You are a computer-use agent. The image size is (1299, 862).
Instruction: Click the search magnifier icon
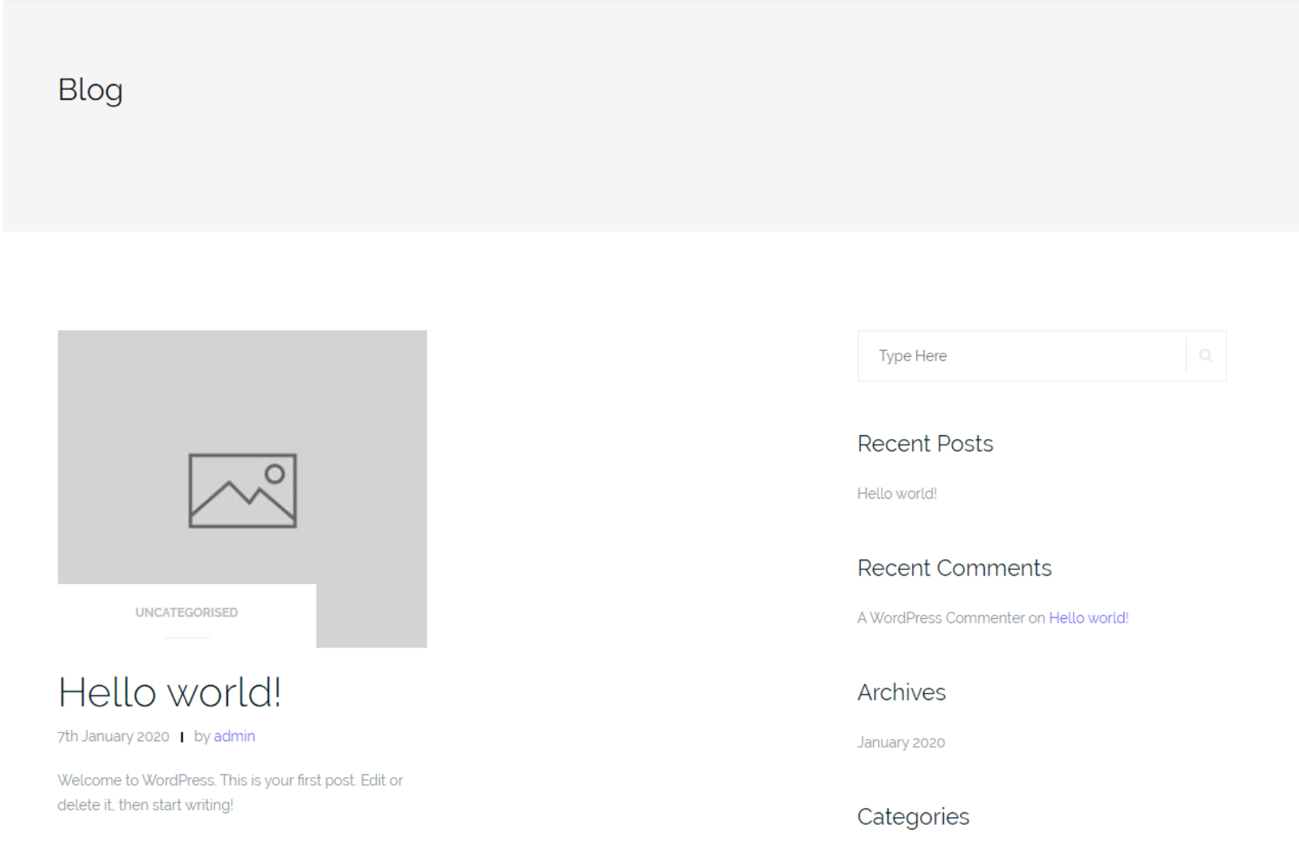1205,355
